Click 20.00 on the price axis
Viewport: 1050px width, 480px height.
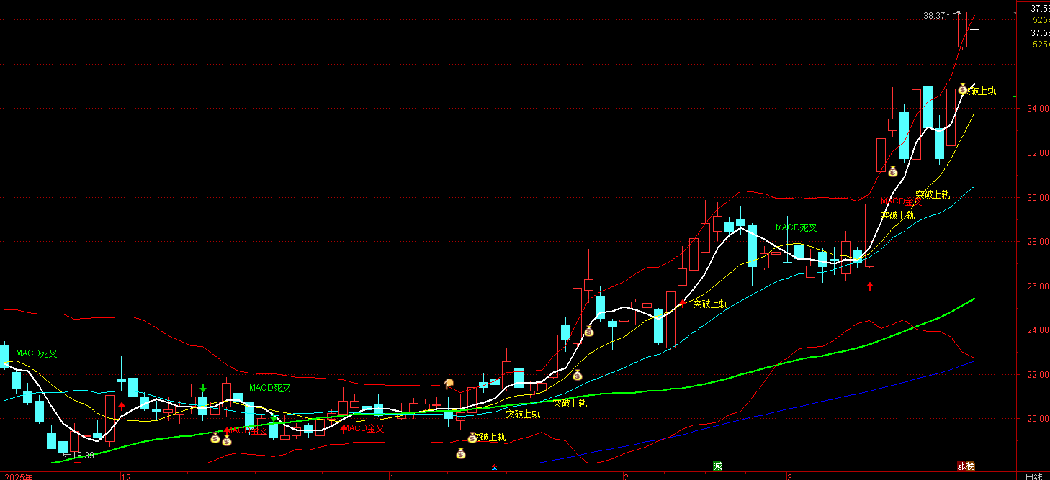coord(1039,419)
